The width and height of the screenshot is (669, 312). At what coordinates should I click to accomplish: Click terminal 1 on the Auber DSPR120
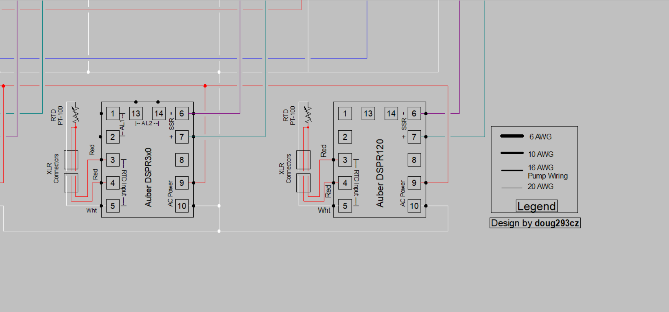pos(345,114)
